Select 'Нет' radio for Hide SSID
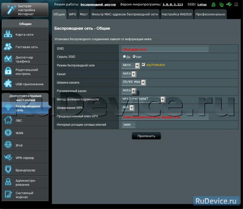Viewport: 243px width, 209px height. pyautogui.click(x=134, y=56)
